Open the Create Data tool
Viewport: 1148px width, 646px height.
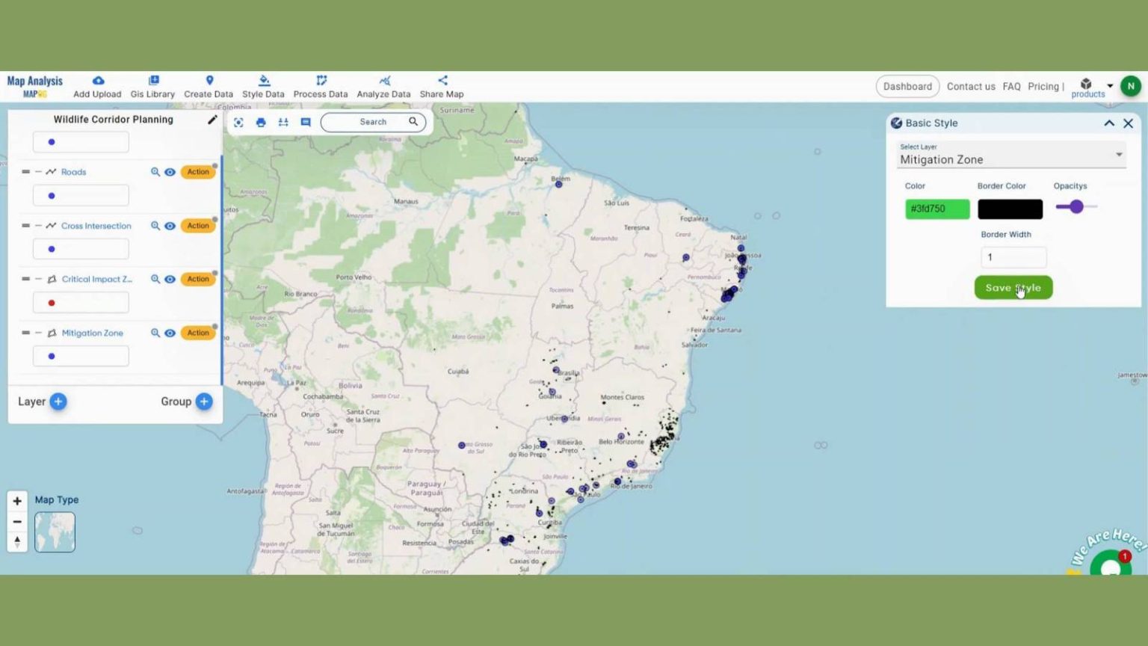(209, 87)
